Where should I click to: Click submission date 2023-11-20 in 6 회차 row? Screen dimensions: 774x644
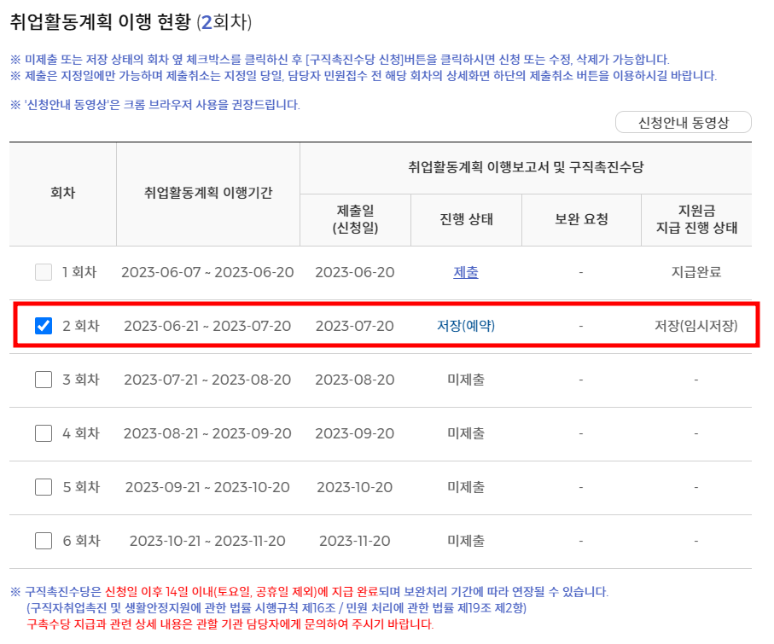pos(355,541)
